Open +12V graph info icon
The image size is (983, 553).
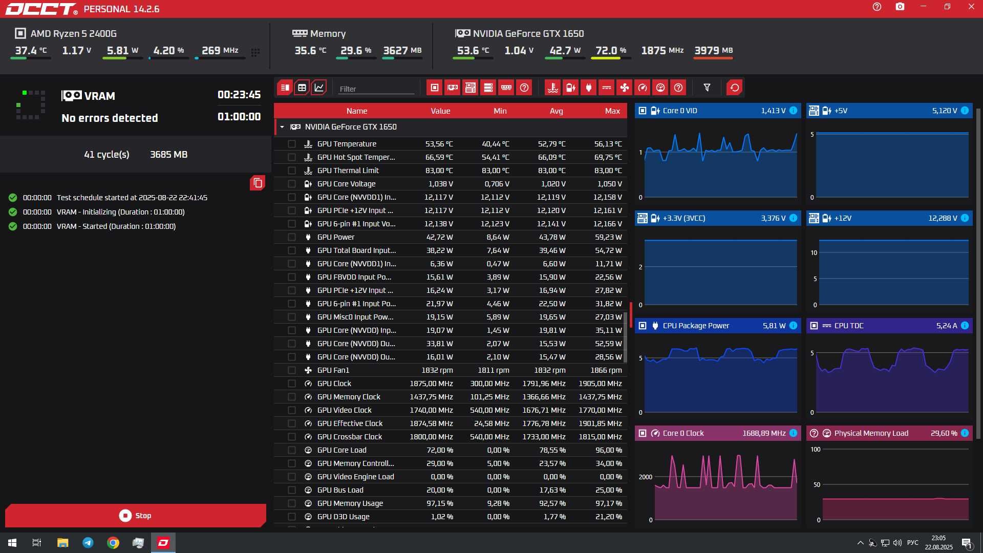coord(965,218)
